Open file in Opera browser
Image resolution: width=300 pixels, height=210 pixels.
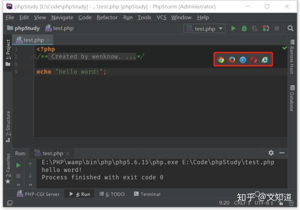tap(253, 60)
